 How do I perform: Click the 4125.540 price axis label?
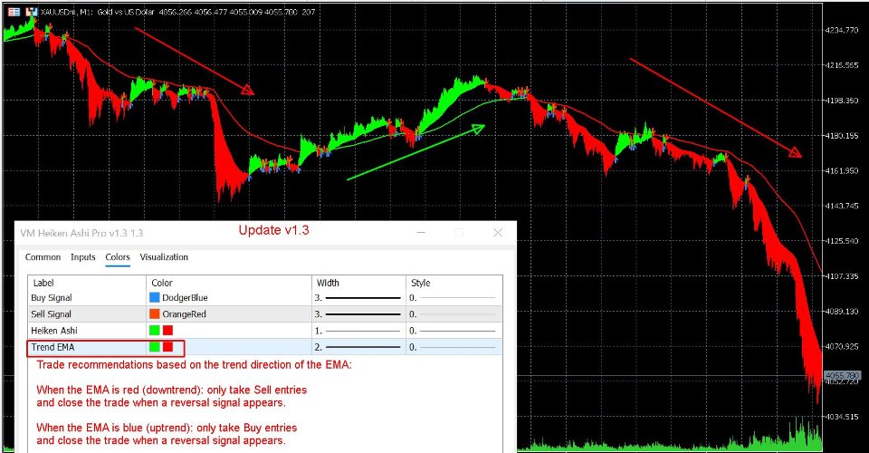coord(842,241)
